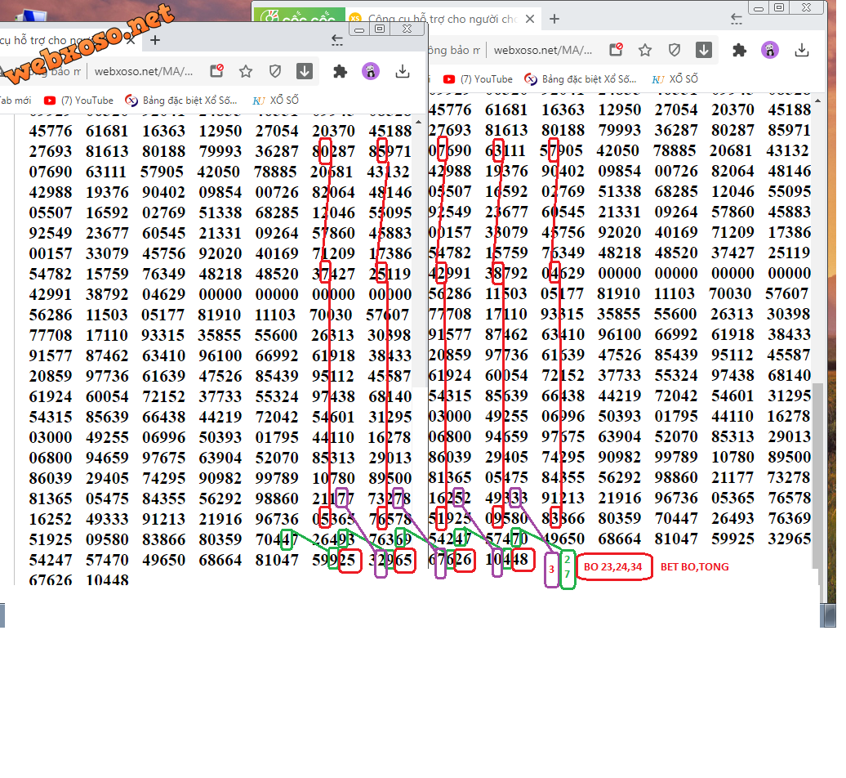Screen dimensions: 846x778
Task: Open the YouTube bookmark in the left window
Action: [x=78, y=101]
